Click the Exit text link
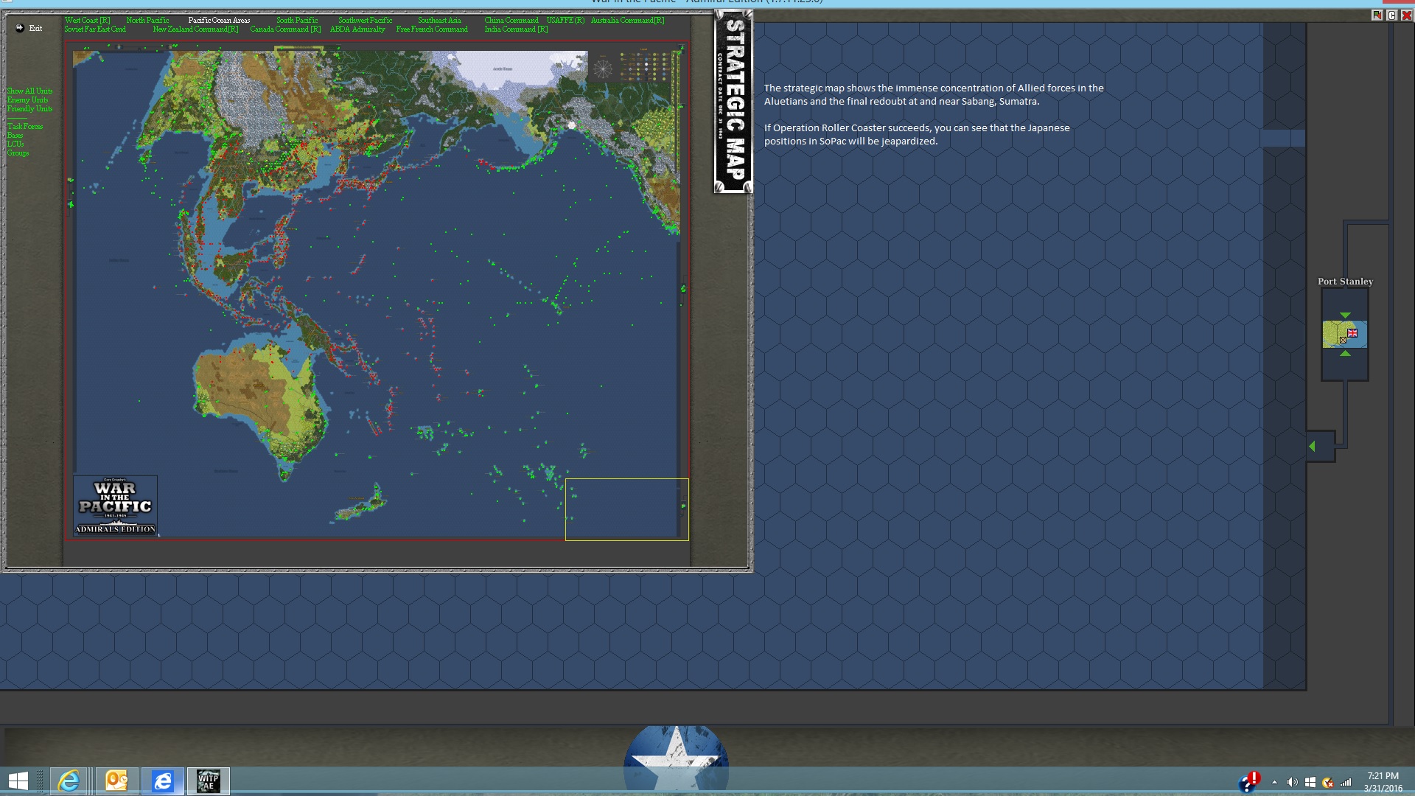The height and width of the screenshot is (796, 1415). tap(35, 29)
